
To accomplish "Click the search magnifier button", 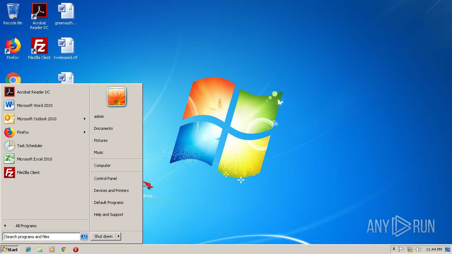I will (84, 237).
